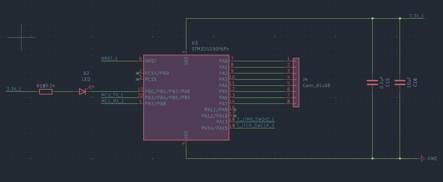Click no-connect marker on PC15 pin

pos(137,79)
